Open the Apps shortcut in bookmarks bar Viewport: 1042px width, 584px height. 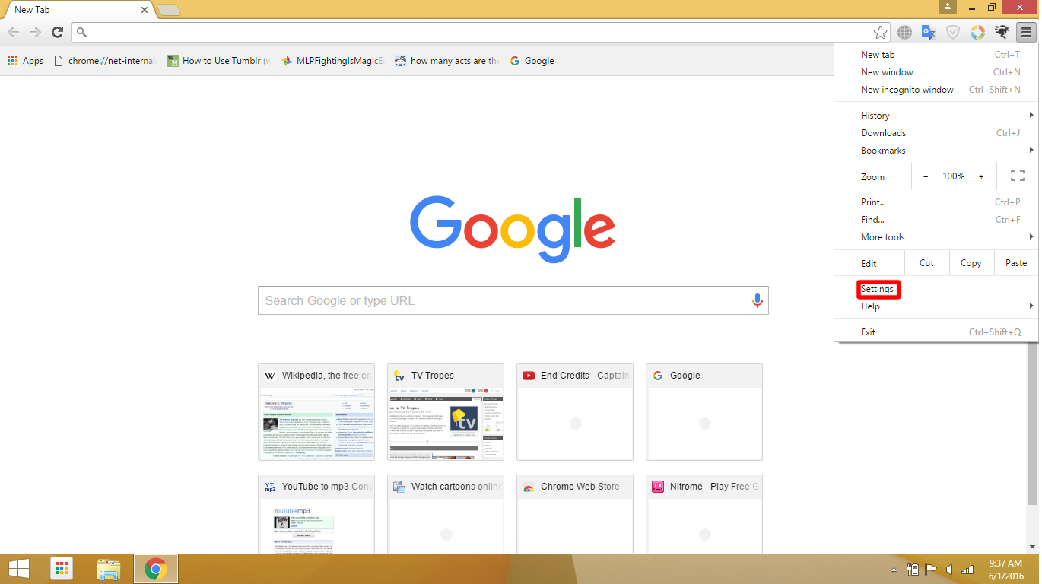pyautogui.click(x=25, y=61)
